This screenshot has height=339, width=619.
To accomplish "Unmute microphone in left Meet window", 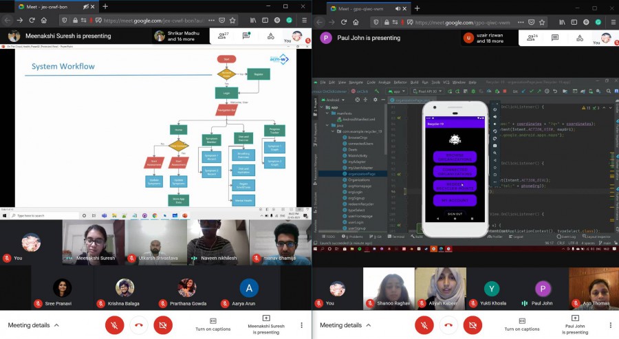I will (x=115, y=325).
